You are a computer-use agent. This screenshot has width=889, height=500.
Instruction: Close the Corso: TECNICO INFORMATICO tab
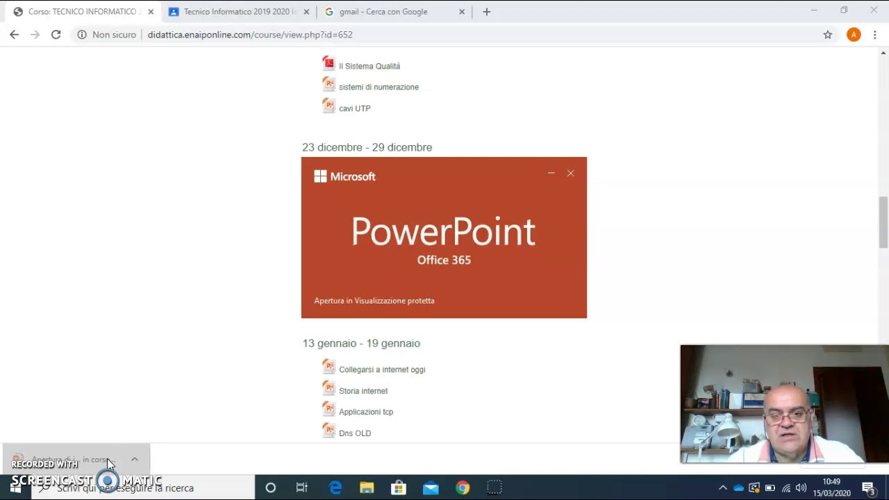pyautogui.click(x=151, y=12)
